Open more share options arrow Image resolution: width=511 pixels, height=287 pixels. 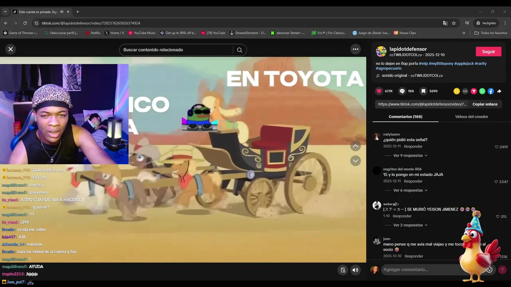coord(499,91)
